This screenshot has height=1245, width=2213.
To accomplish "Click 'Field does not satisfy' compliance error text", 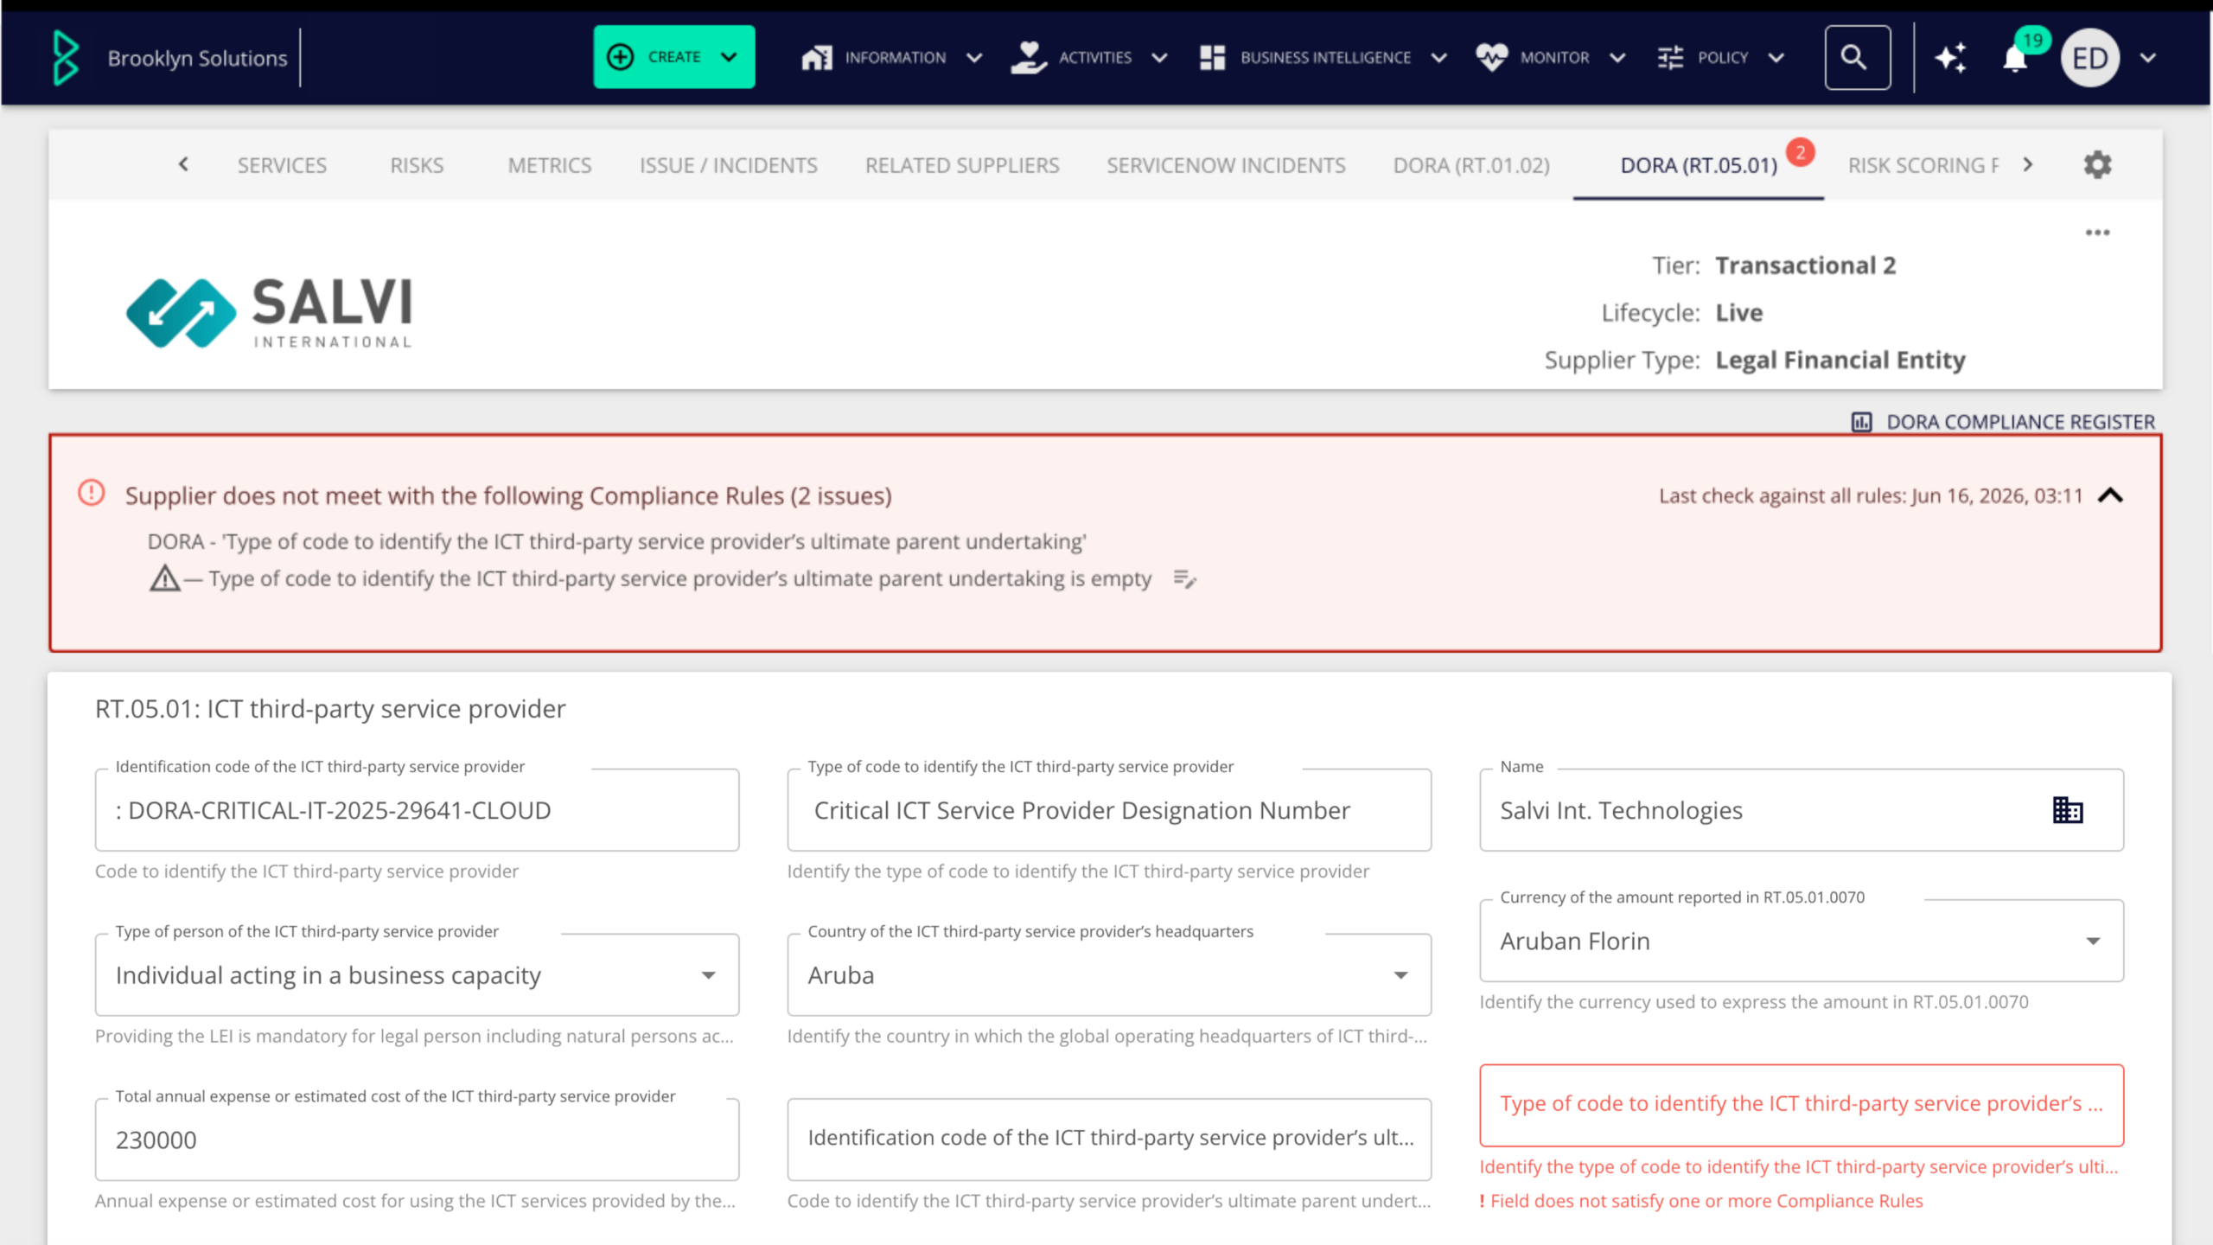I will [x=1706, y=1201].
